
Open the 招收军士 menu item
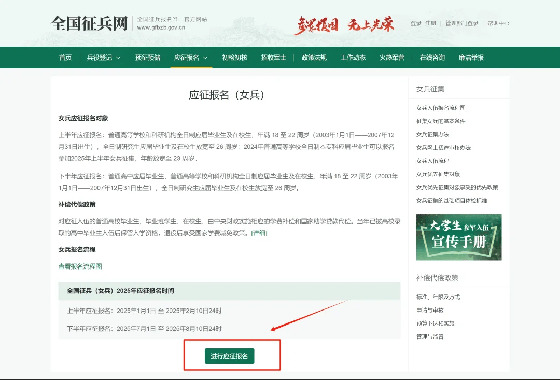point(274,58)
